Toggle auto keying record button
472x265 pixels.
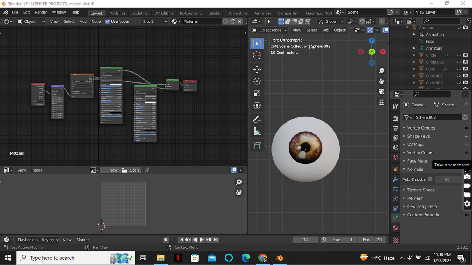pyautogui.click(x=166, y=240)
